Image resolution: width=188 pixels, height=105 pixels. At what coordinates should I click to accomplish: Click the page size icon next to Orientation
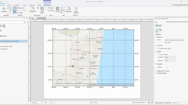38,8
